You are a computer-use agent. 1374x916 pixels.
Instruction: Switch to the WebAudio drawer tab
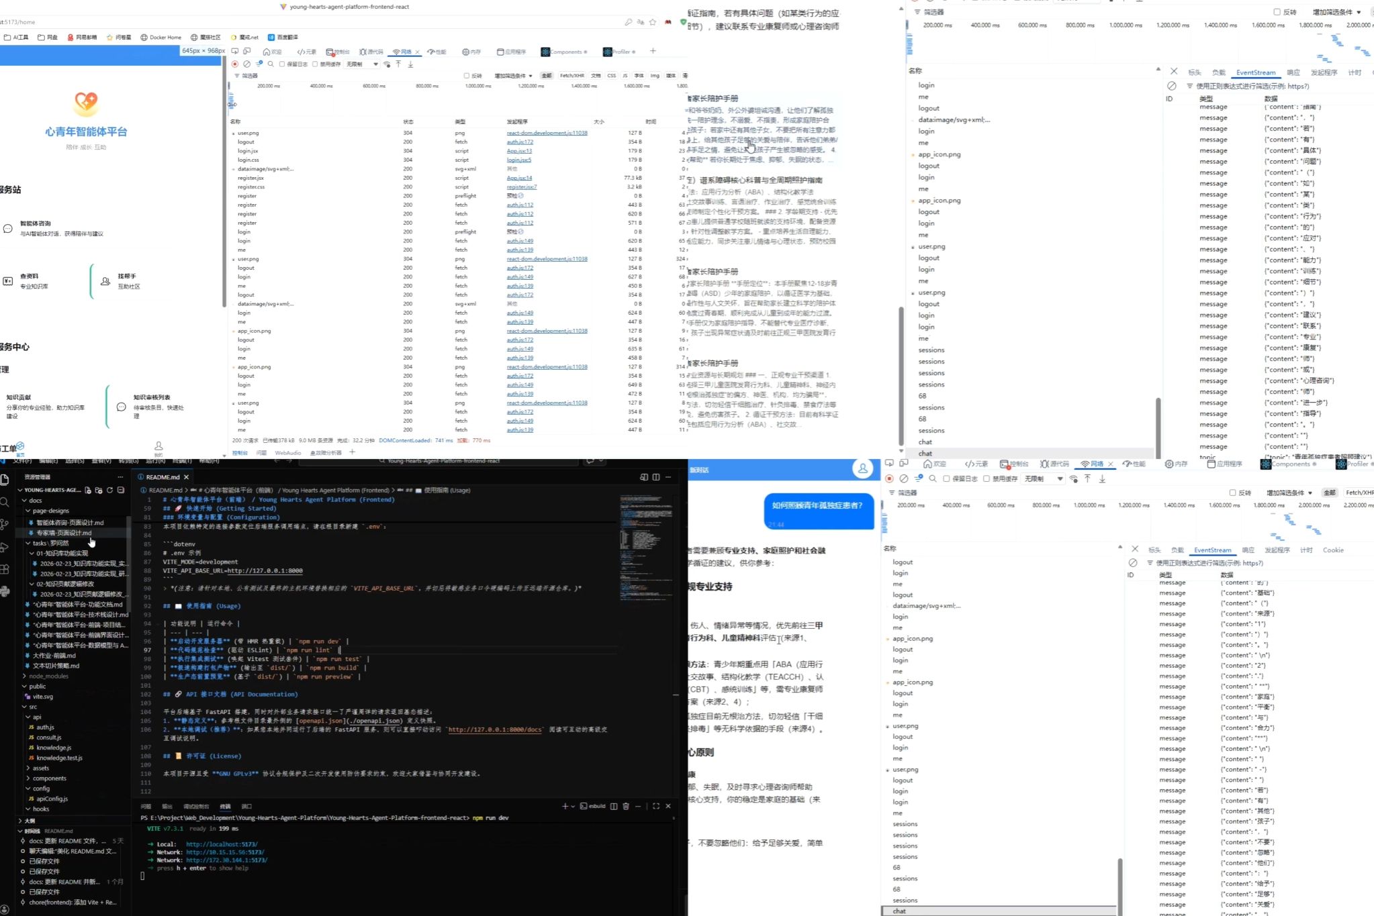click(x=287, y=453)
